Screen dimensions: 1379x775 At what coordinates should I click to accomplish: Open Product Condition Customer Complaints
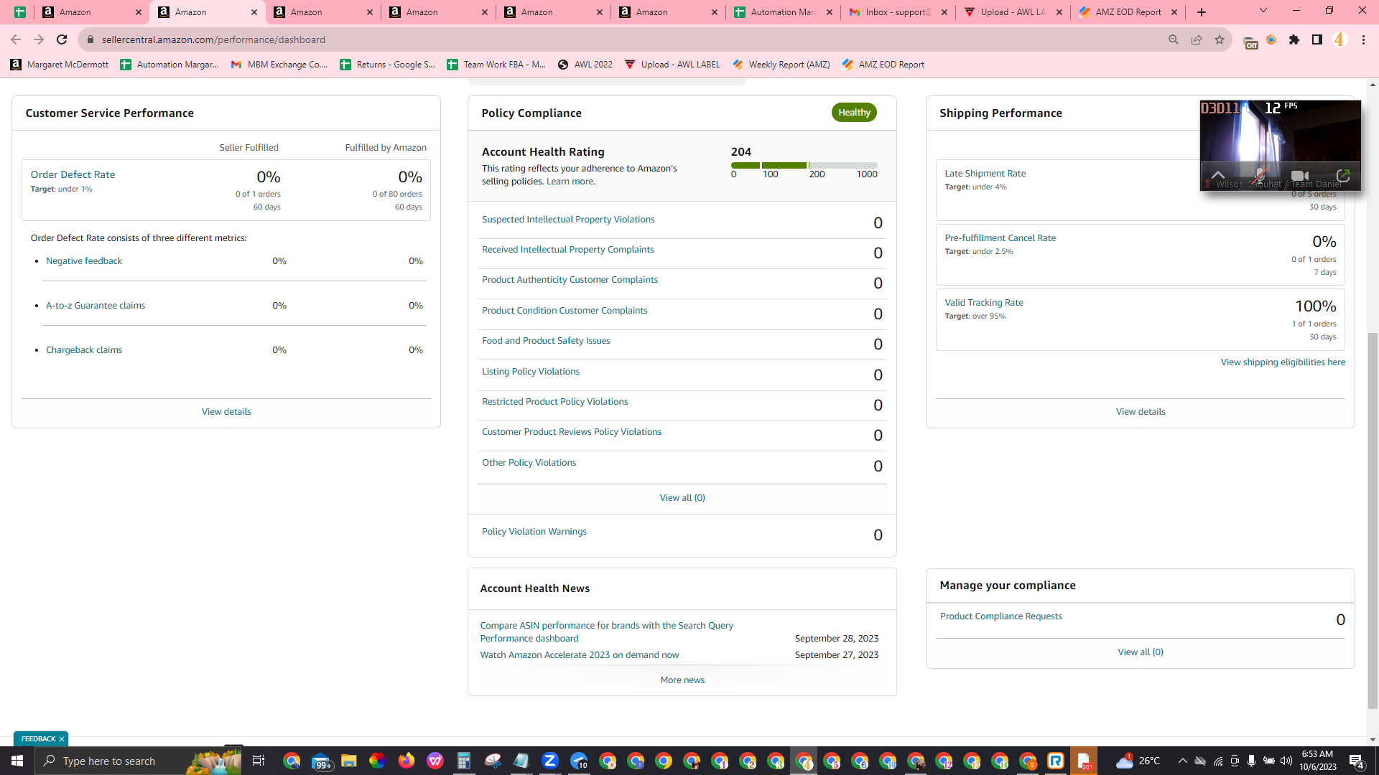[x=565, y=311]
